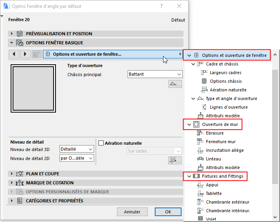Screen dimensions: 280x222
Task: Click Appui icon in tree
Action: pos(200,185)
